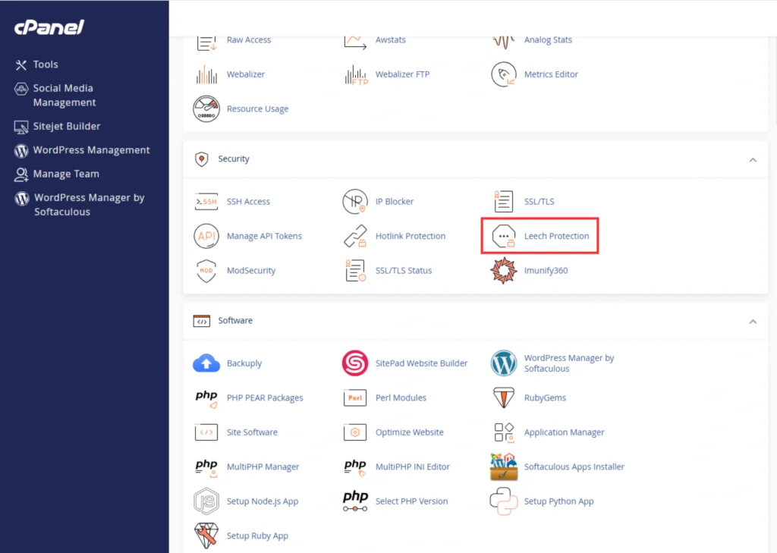Click the Leech Protection link
The height and width of the screenshot is (553, 777).
coord(556,237)
